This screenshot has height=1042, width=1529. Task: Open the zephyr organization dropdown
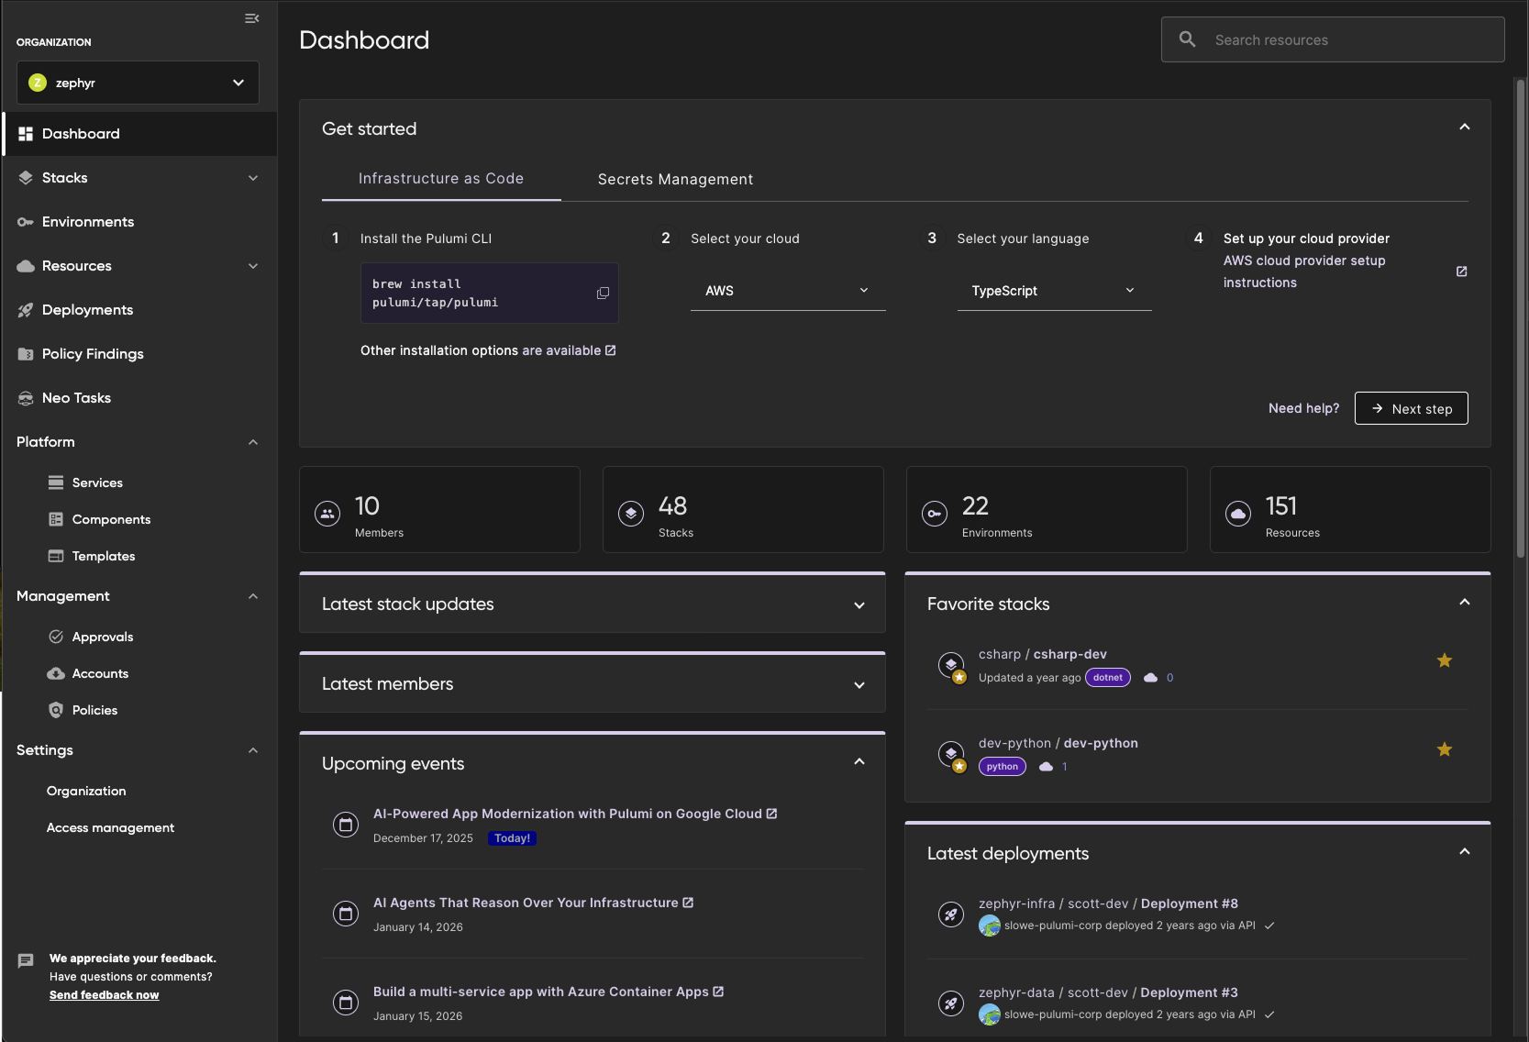pos(138,83)
